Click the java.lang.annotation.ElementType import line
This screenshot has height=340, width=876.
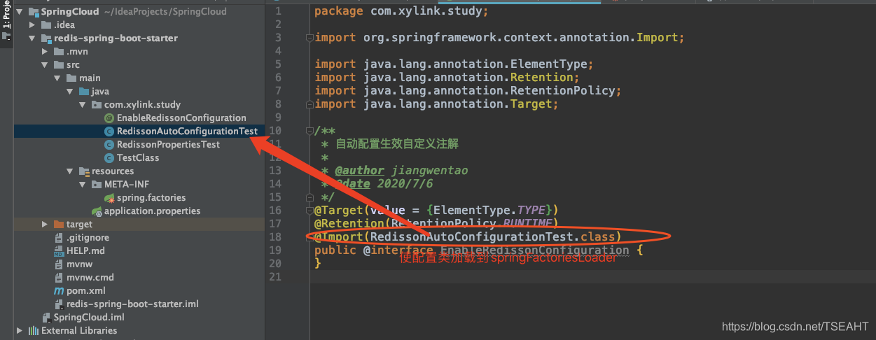tap(454, 64)
